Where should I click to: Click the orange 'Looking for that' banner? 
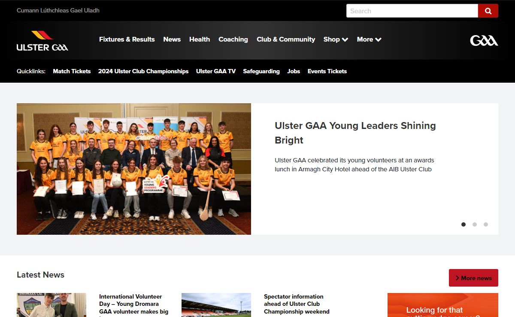pyautogui.click(x=443, y=305)
